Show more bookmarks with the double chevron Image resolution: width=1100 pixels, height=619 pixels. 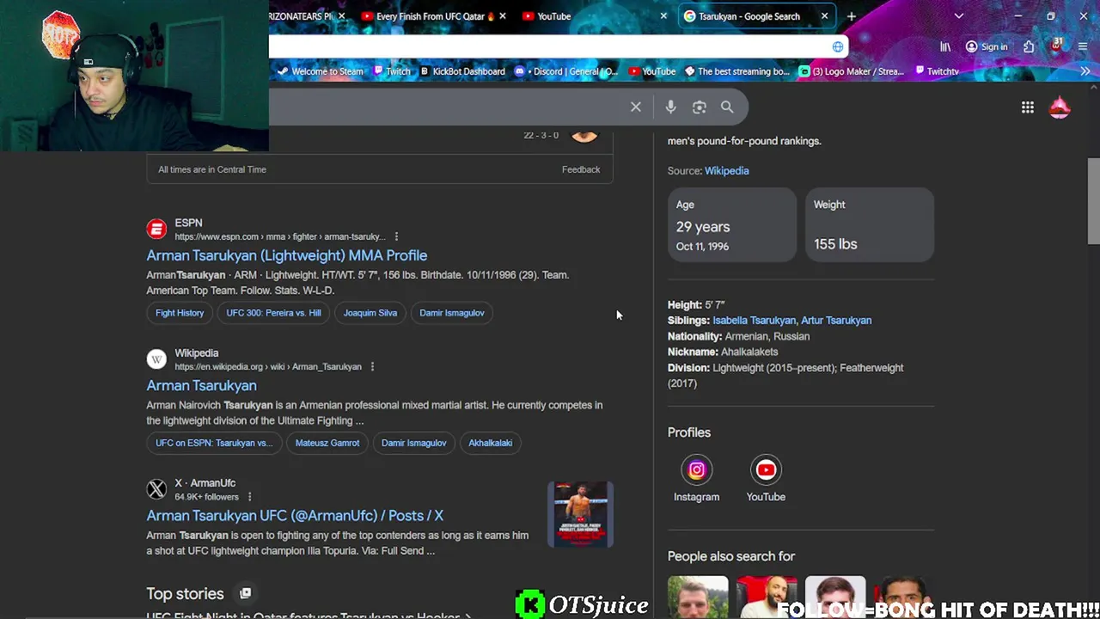coord(1085,71)
